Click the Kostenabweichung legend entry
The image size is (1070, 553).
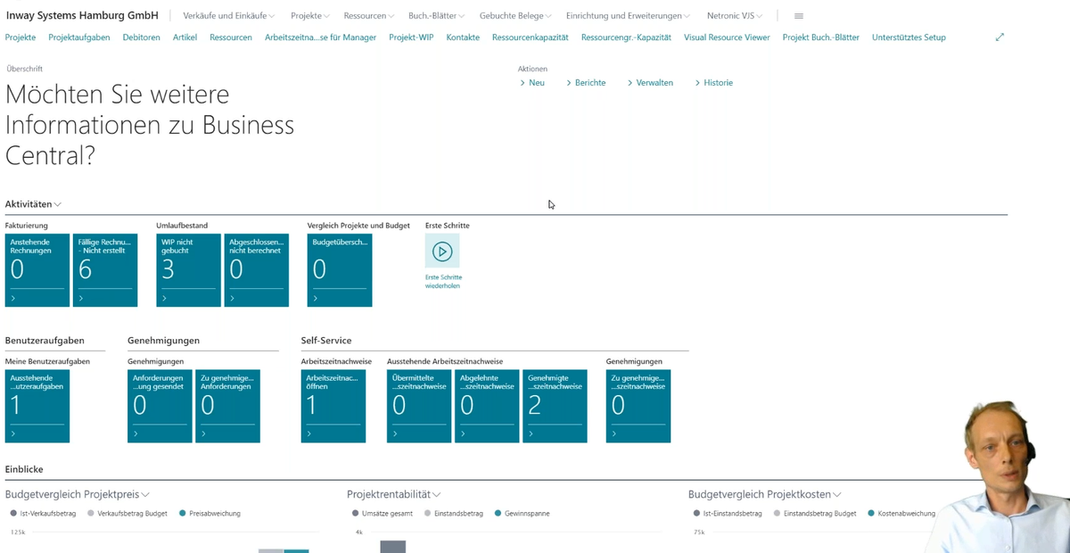pyautogui.click(x=901, y=514)
